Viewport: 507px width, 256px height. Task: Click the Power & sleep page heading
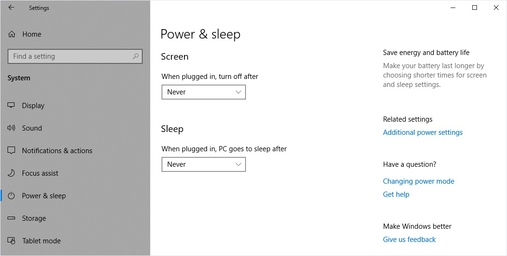pyautogui.click(x=200, y=34)
